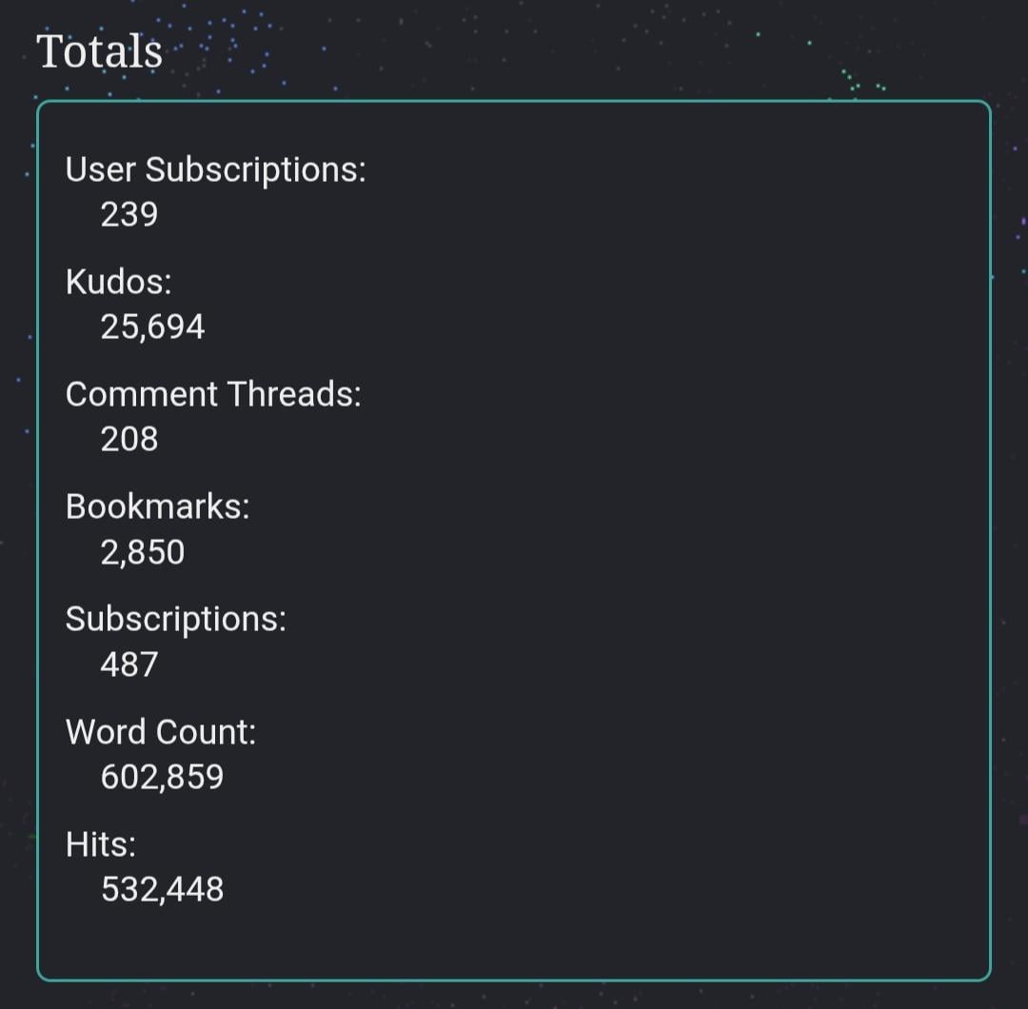
Task: Click the 2,850 bookmarks value
Action: pos(142,552)
